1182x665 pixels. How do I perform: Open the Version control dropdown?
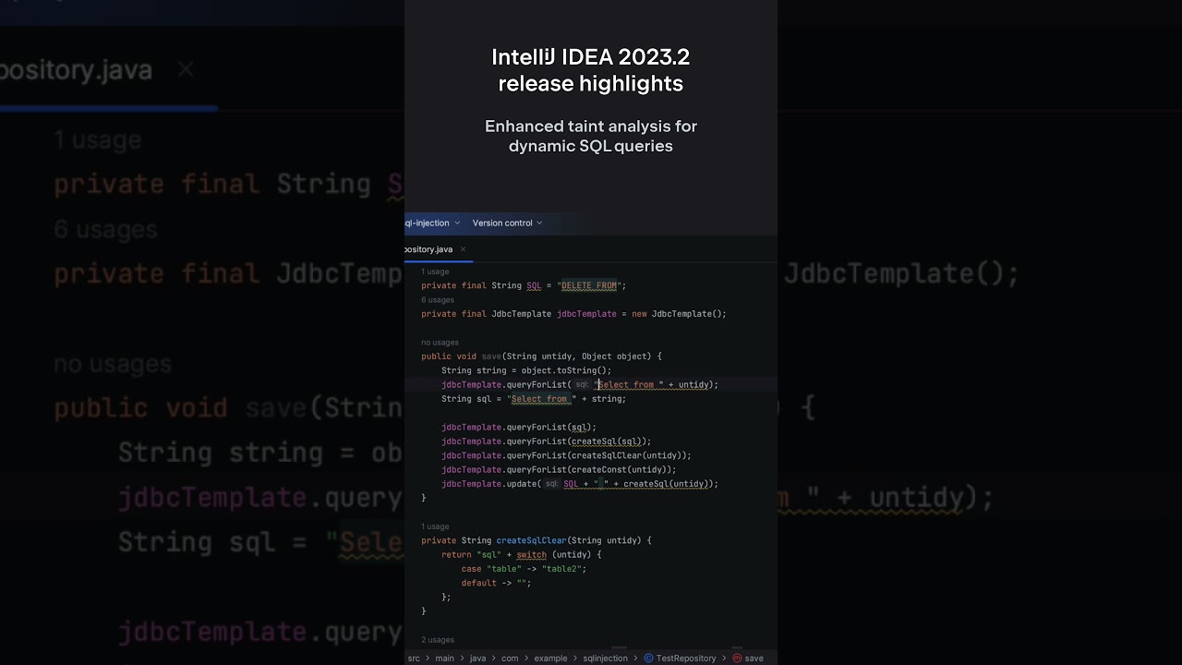click(507, 223)
